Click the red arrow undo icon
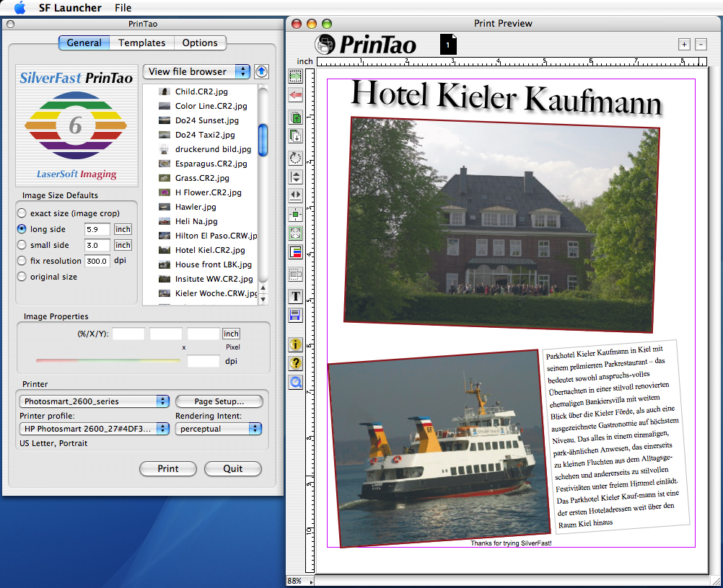The image size is (723, 588). (296, 94)
